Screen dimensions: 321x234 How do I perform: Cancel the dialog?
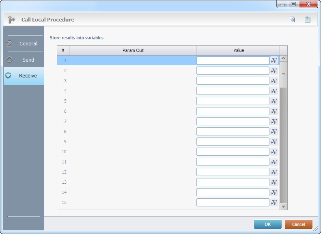298,224
